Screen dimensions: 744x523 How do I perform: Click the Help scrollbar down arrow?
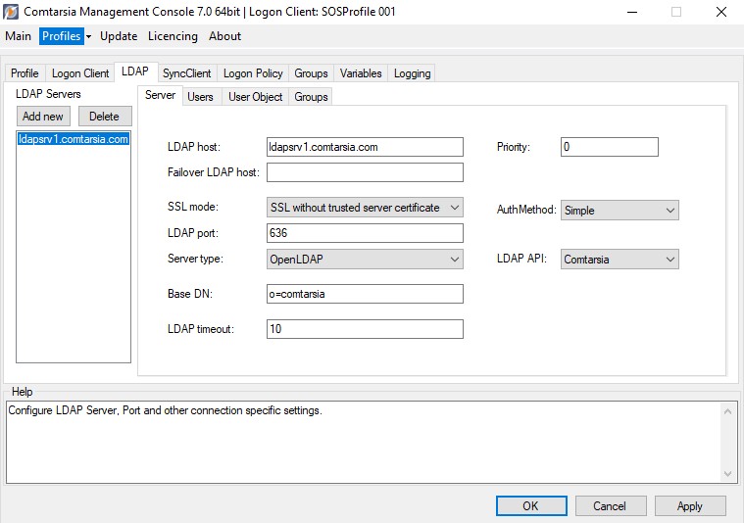coord(728,474)
